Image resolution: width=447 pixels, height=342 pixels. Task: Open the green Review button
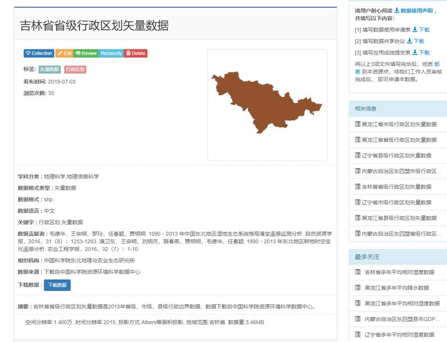point(86,54)
